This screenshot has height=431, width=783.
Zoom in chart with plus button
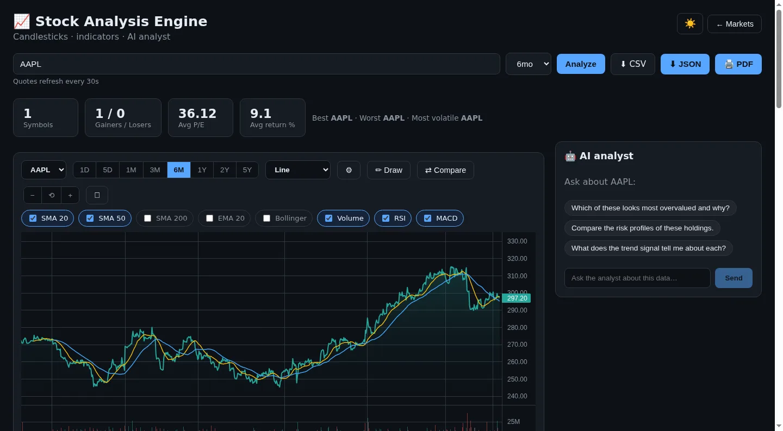pyautogui.click(x=70, y=195)
